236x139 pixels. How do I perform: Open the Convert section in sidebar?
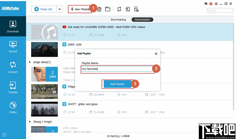pos(13,67)
